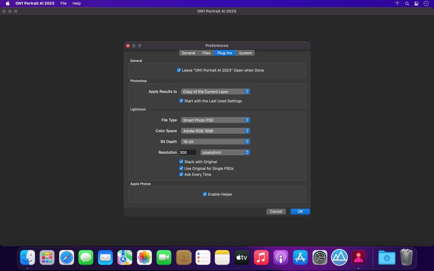Uncheck Stack with Original
Viewport: 434px width, 271px height.
(181, 162)
